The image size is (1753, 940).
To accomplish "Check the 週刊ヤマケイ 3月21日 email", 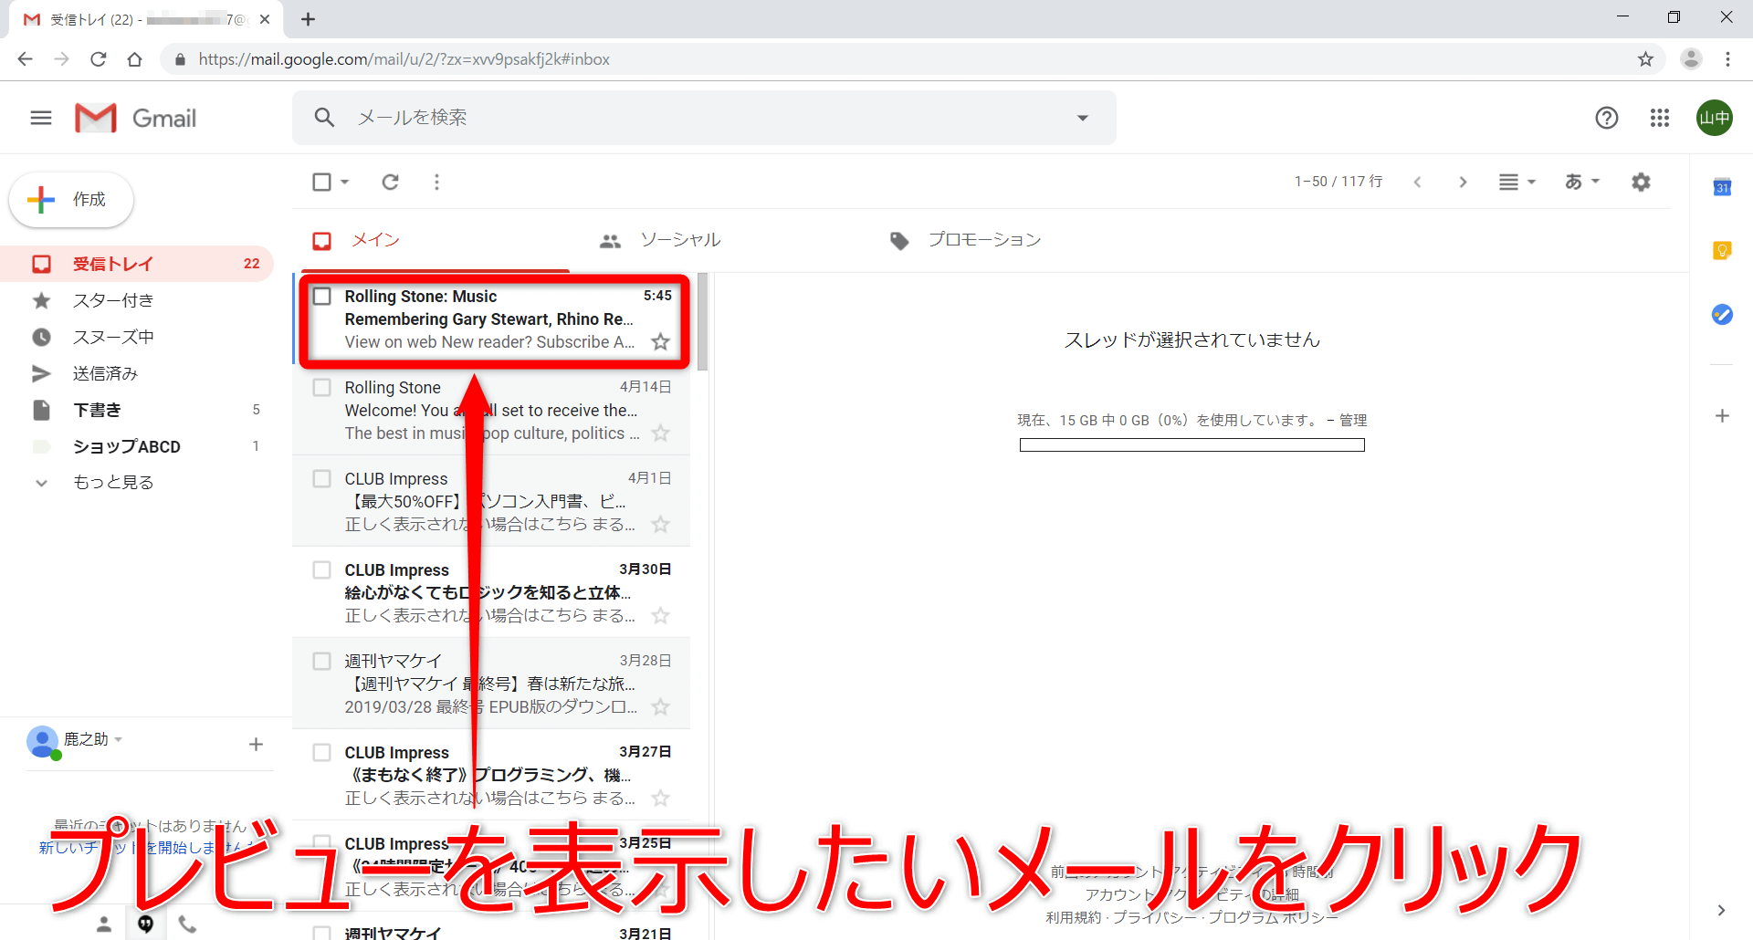I will pos(321,933).
